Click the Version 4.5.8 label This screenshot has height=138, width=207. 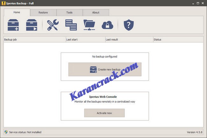(x=195, y=132)
